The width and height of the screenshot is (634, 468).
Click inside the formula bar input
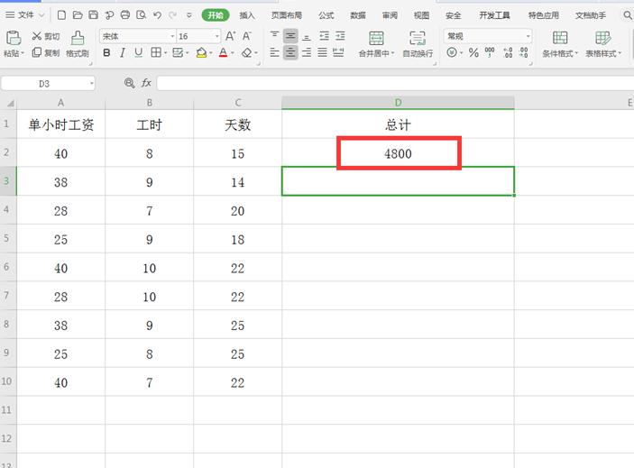395,83
